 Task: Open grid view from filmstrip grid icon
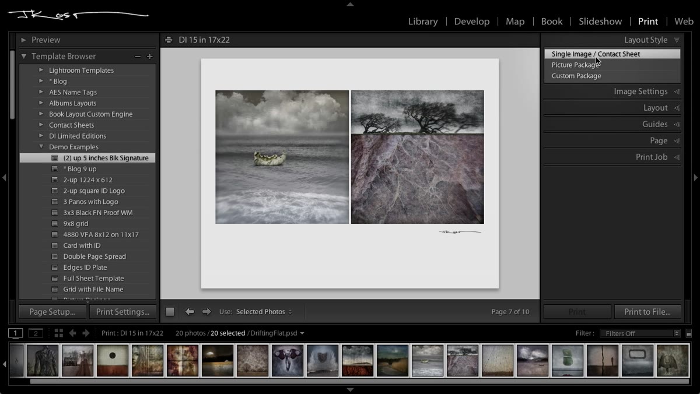pos(59,333)
